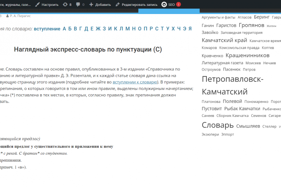Viewport: 281px width, 187px height.
Task: Open tag Нечаев
Action: coord(269,63)
